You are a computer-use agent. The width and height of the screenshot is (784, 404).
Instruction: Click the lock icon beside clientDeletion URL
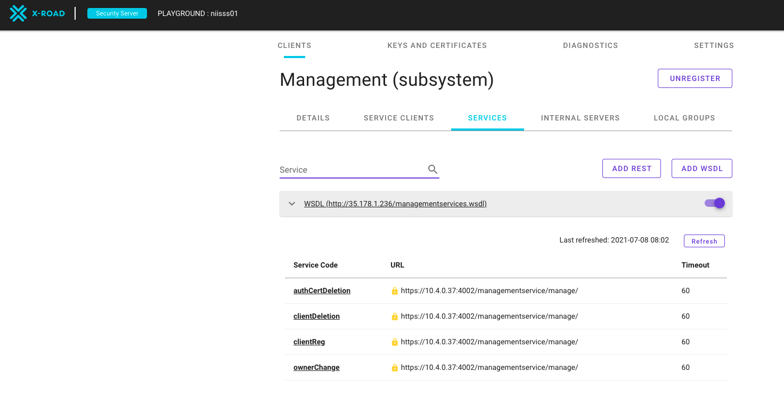click(x=395, y=316)
